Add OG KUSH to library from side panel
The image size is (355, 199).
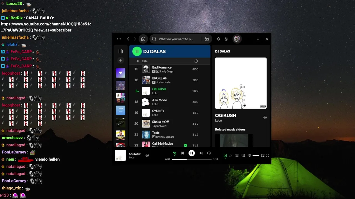coord(265,117)
